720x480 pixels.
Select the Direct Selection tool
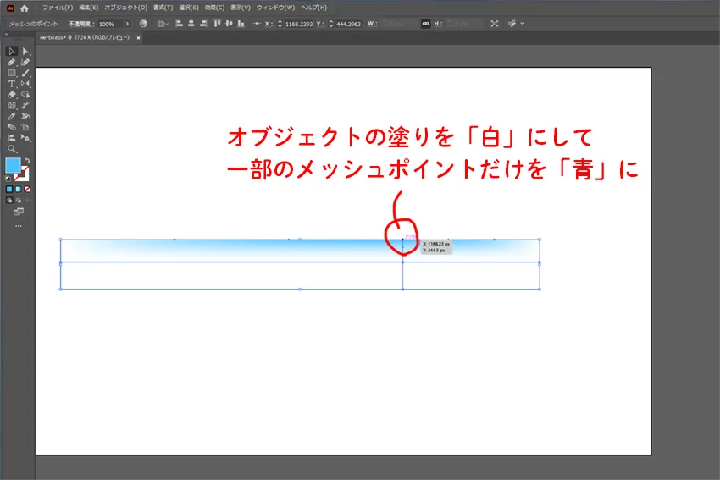click(x=25, y=52)
